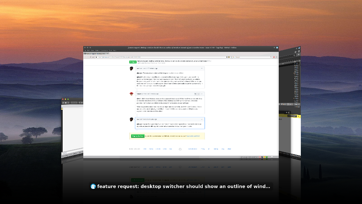
Task: Click the browser forward arrow
Action: click(88, 57)
